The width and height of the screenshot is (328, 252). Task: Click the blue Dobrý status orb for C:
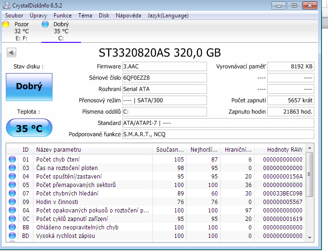click(x=45, y=24)
